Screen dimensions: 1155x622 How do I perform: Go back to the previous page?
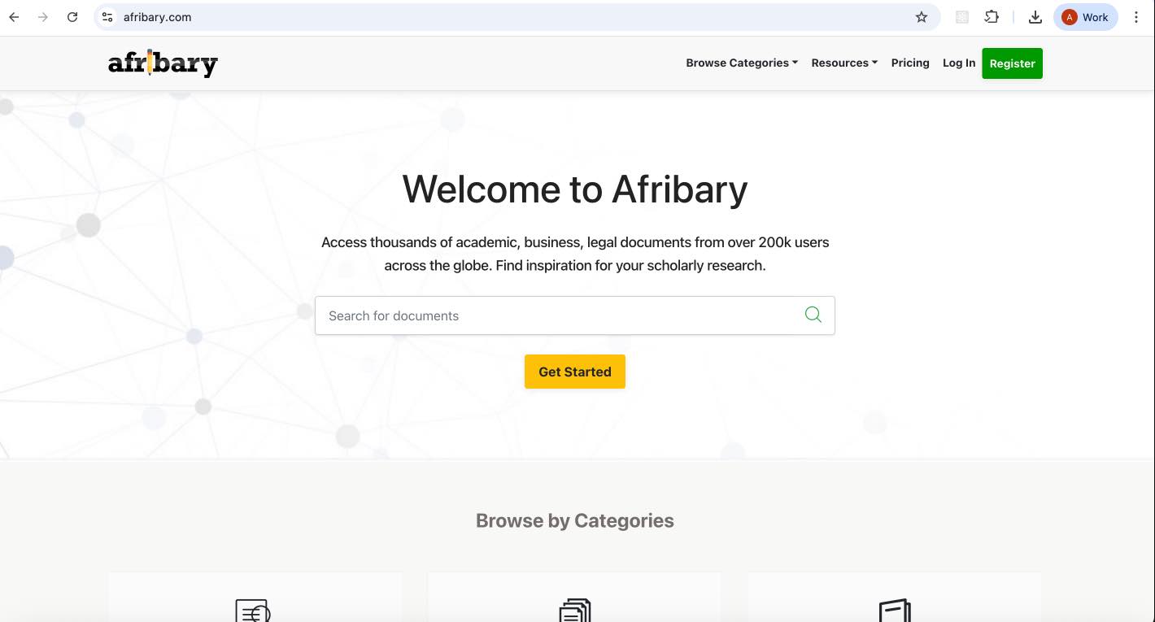coord(14,17)
